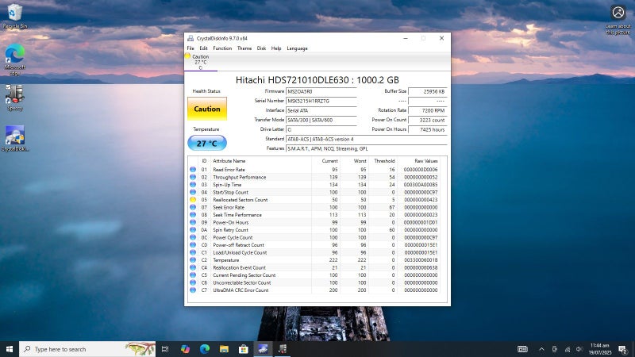Click the blue status icon for Read Error Rate
This screenshot has height=357, width=635.
193,170
